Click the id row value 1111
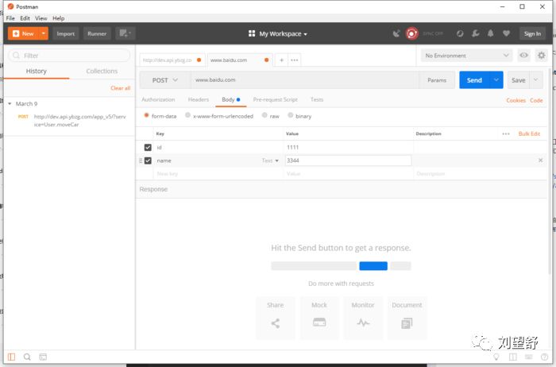This screenshot has height=367, width=556. pyautogui.click(x=348, y=147)
